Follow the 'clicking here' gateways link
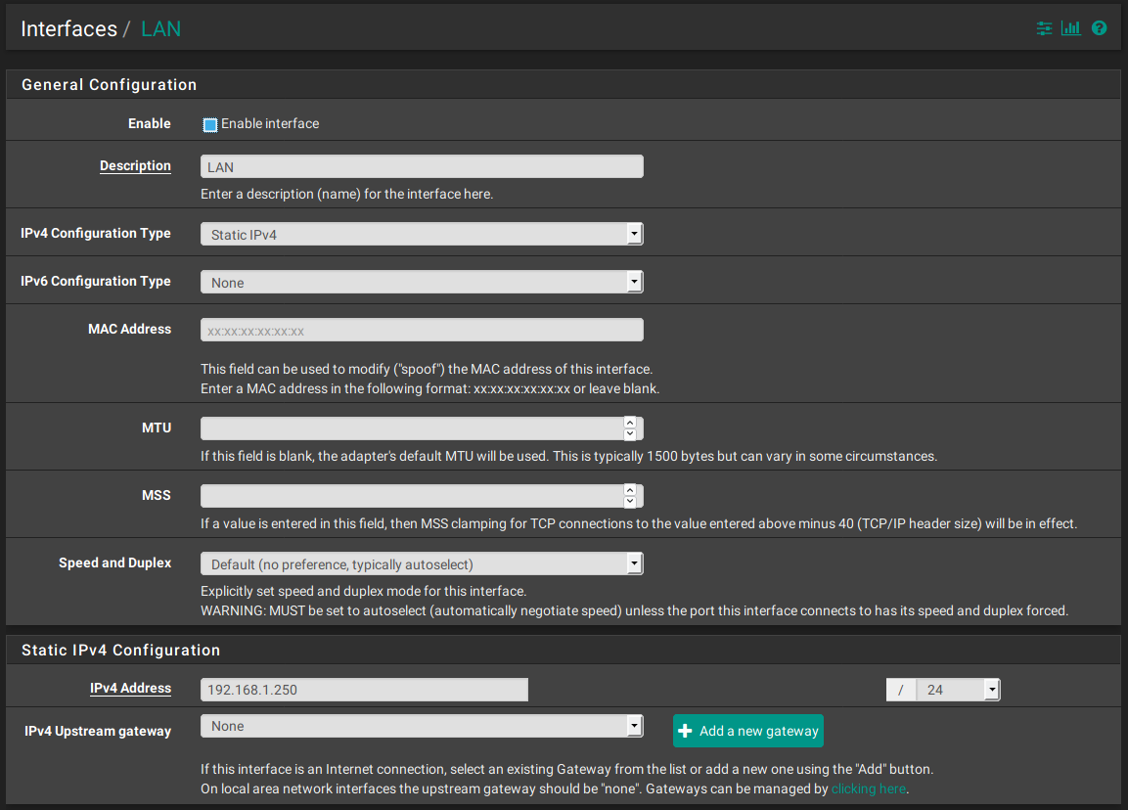The height and width of the screenshot is (810, 1128). [868, 788]
